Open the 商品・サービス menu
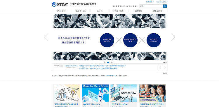 click(x=81, y=11)
